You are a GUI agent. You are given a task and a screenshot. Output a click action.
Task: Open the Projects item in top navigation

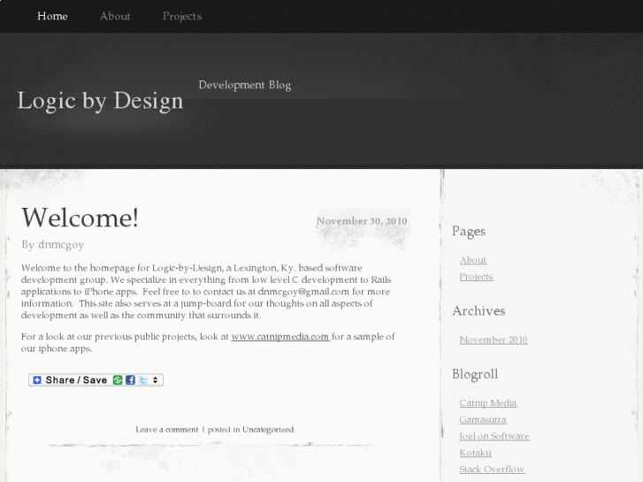tap(182, 17)
